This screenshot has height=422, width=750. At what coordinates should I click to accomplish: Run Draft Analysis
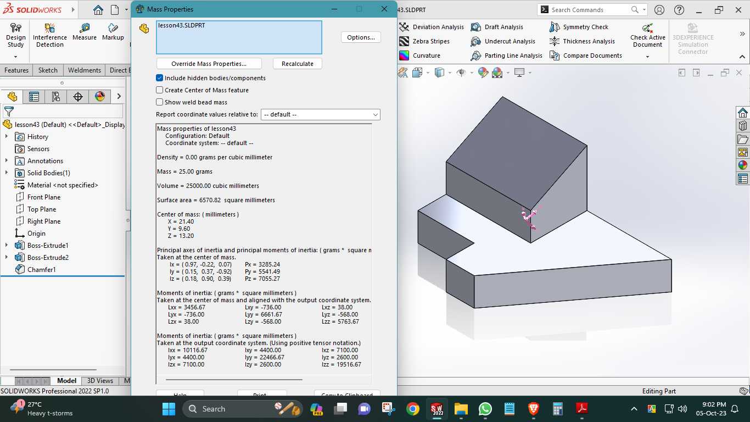tap(497, 27)
